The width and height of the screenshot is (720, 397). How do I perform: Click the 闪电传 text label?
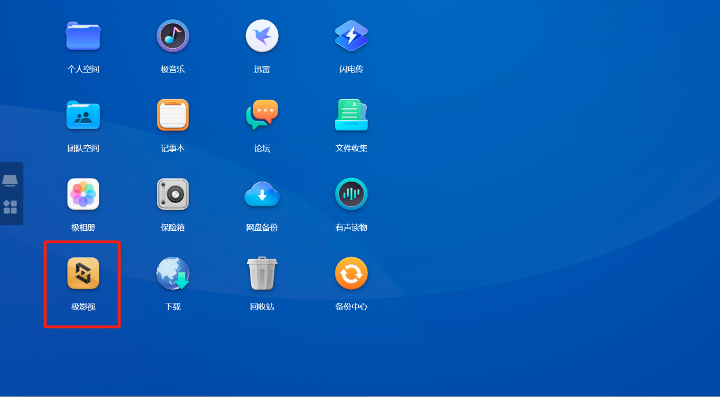click(x=351, y=69)
